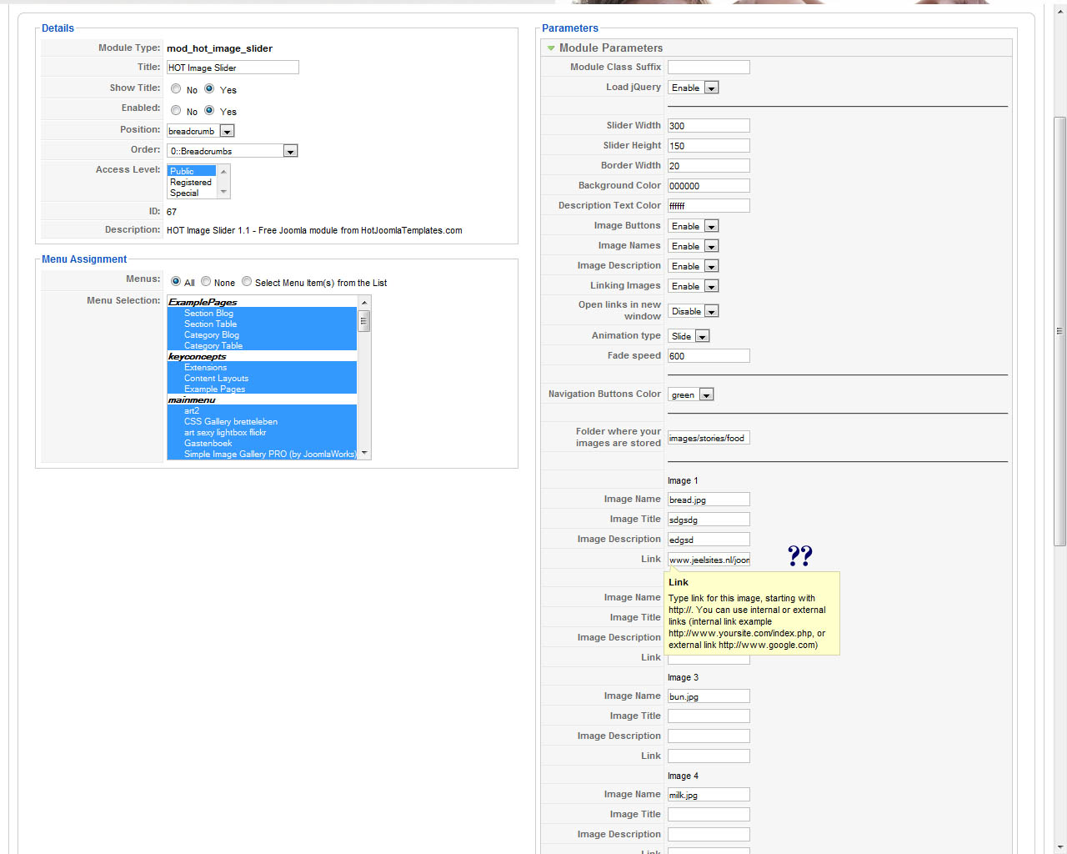Click the Slider Height field
The width and height of the screenshot is (1067, 854).
coord(709,145)
